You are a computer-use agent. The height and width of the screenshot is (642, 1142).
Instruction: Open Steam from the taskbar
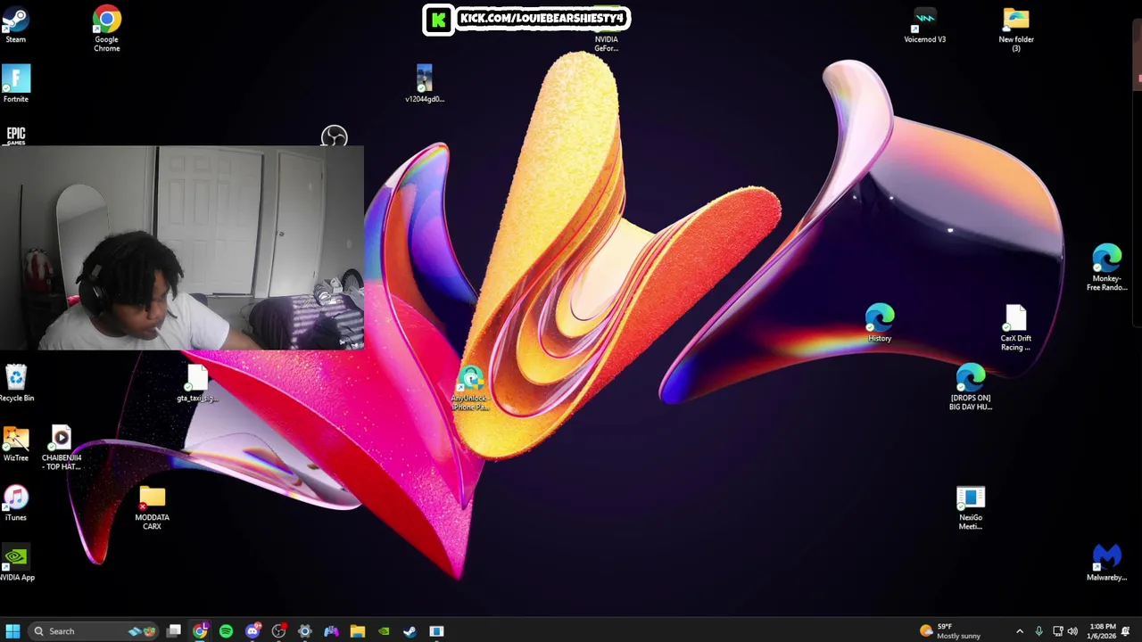[x=410, y=631]
